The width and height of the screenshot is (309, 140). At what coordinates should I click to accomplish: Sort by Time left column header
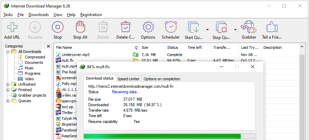click(x=198, y=47)
